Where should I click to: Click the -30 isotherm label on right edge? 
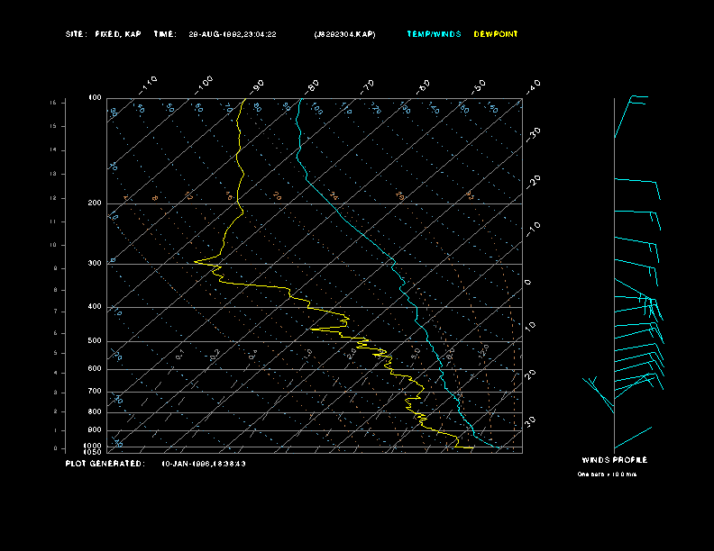(x=533, y=134)
